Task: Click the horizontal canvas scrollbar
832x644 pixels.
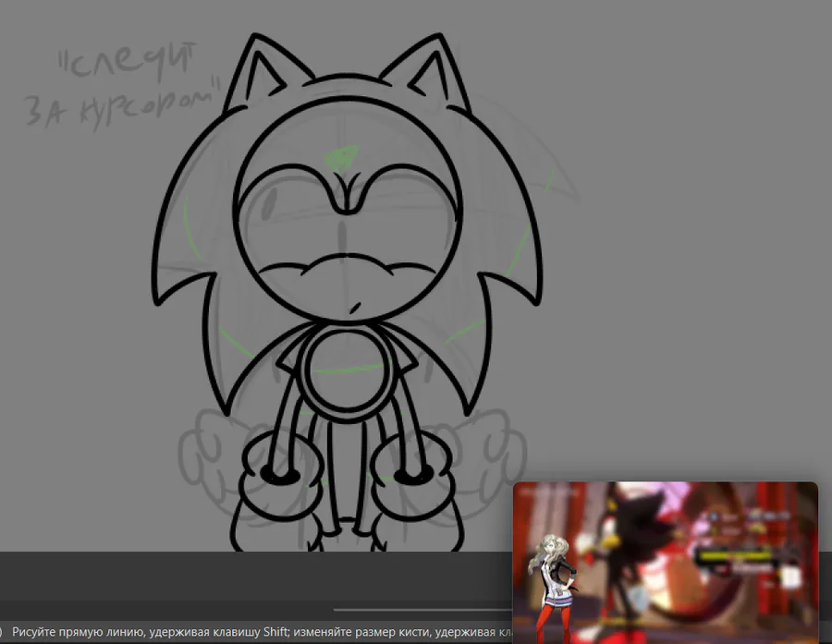Action: 422,610
